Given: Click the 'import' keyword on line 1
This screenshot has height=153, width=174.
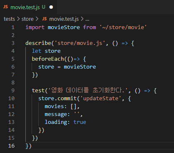Looking at the screenshot, I should coord(35,27).
